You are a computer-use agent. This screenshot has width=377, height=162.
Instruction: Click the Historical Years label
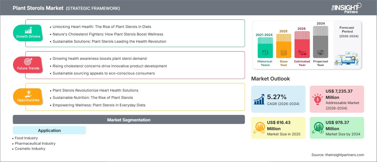[265, 63]
